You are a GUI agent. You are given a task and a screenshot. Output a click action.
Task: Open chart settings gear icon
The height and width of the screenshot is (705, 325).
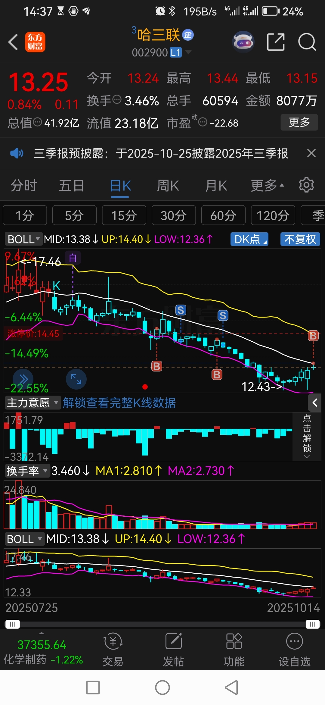pyautogui.click(x=306, y=185)
